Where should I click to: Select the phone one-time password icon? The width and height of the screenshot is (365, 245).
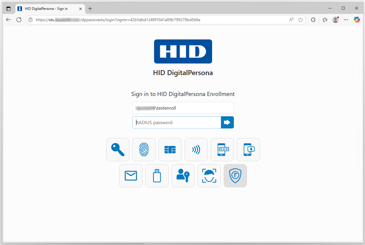pyautogui.click(x=222, y=150)
